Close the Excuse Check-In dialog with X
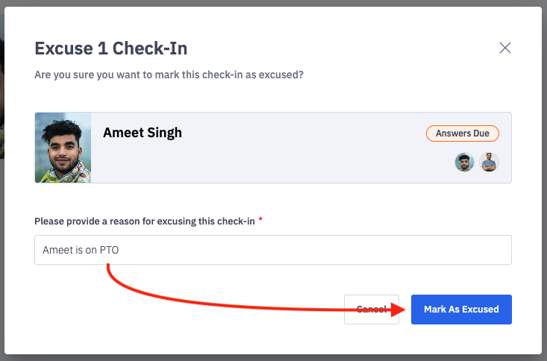The height and width of the screenshot is (361, 547). click(x=505, y=48)
